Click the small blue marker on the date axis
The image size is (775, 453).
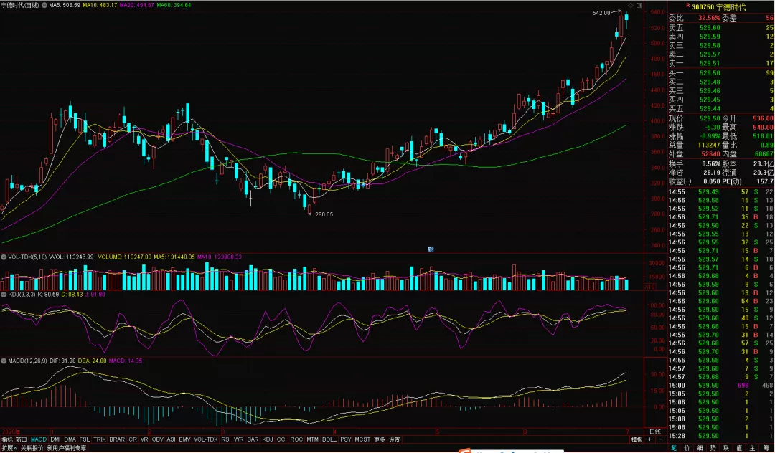pos(431,249)
